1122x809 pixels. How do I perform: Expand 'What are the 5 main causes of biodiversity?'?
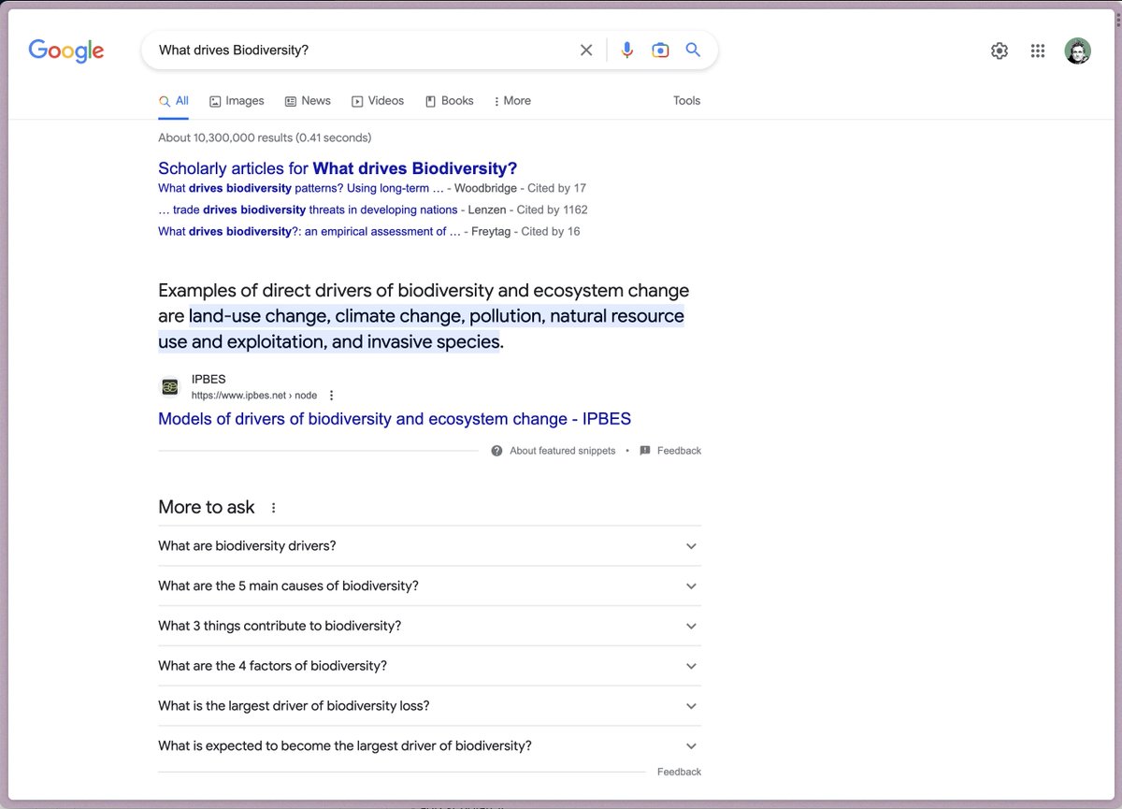pyautogui.click(x=429, y=586)
